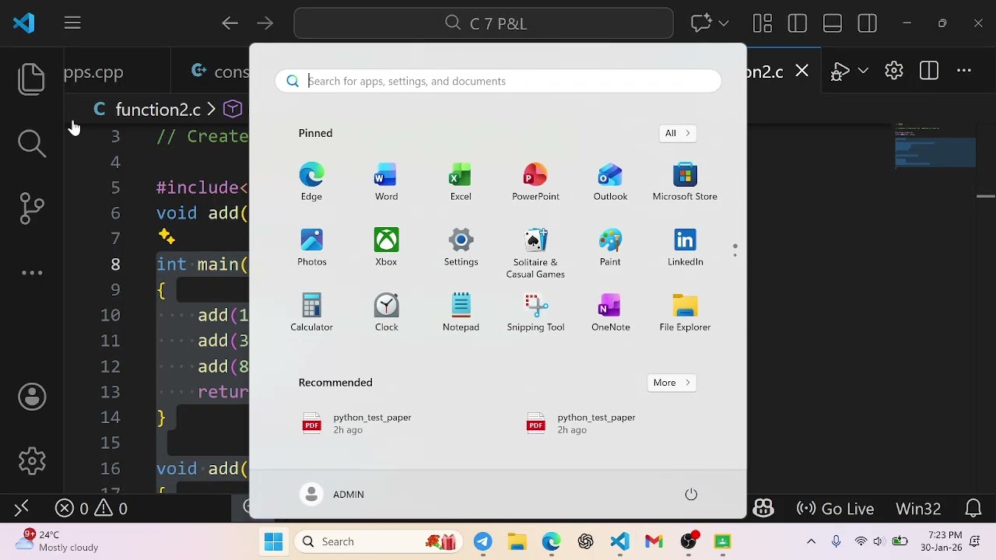Open the editor settings gear next to Run

[x=894, y=71]
